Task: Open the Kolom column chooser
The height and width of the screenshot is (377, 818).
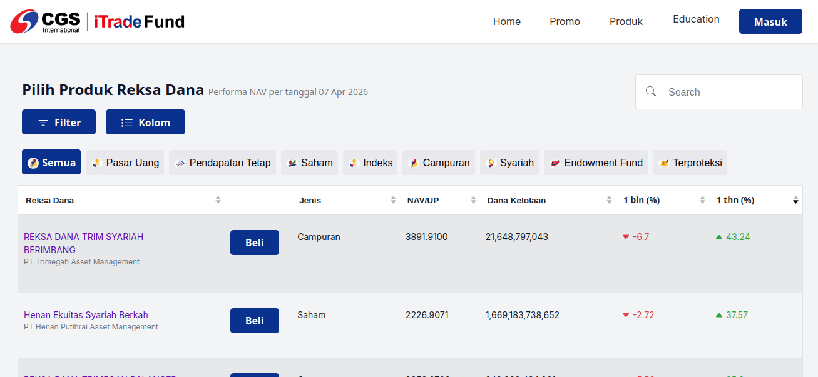Action: pyautogui.click(x=145, y=122)
